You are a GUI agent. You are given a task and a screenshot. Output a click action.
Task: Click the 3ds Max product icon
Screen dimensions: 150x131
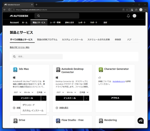(x=15, y=70)
